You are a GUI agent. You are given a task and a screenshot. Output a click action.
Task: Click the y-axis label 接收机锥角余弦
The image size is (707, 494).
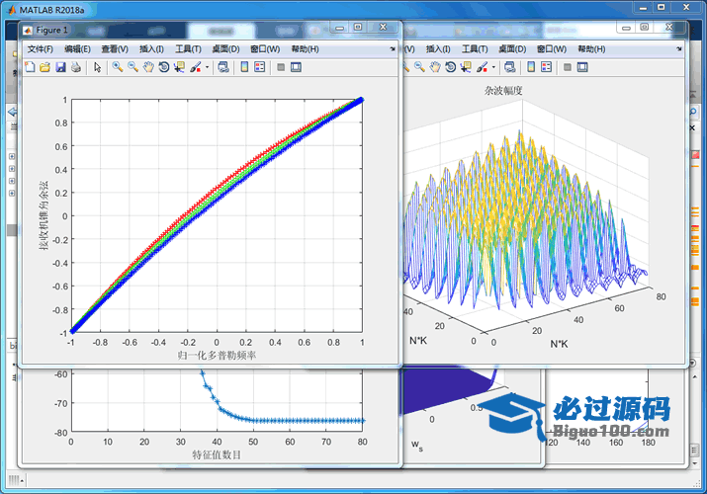pyautogui.click(x=44, y=215)
